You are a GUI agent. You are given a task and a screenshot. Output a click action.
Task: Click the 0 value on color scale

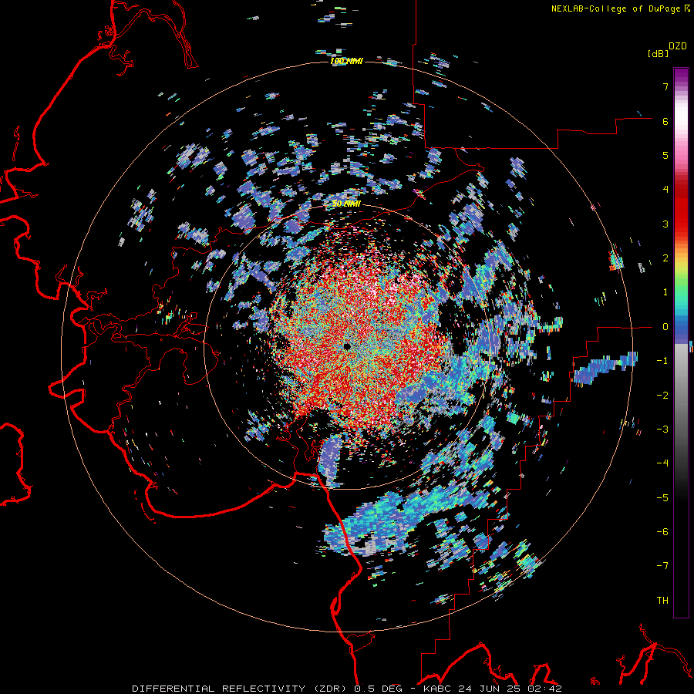pos(665,327)
